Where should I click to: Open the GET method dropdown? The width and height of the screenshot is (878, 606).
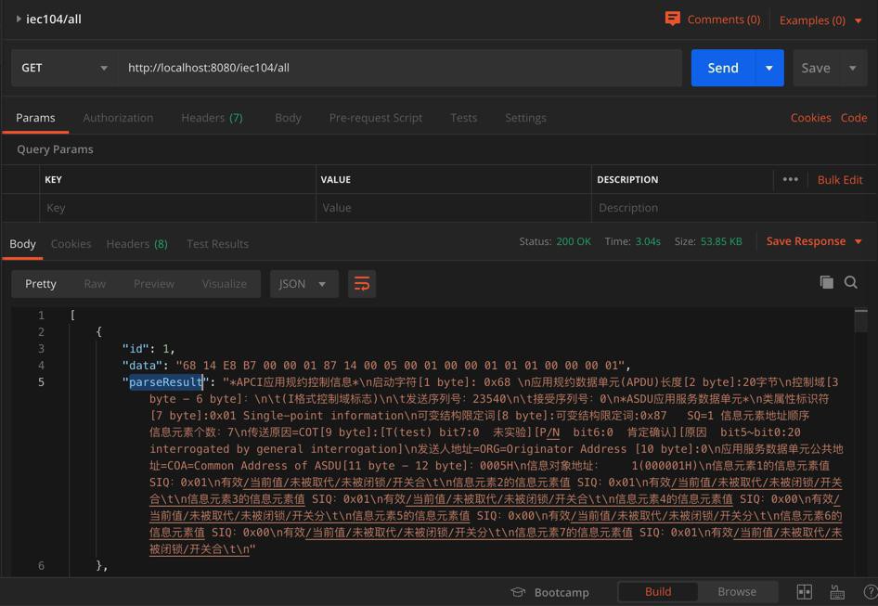tap(65, 68)
